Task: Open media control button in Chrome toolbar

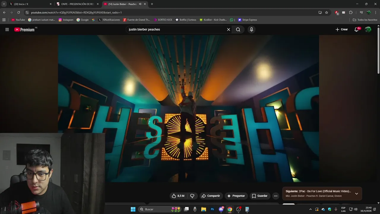Action: (x=361, y=12)
